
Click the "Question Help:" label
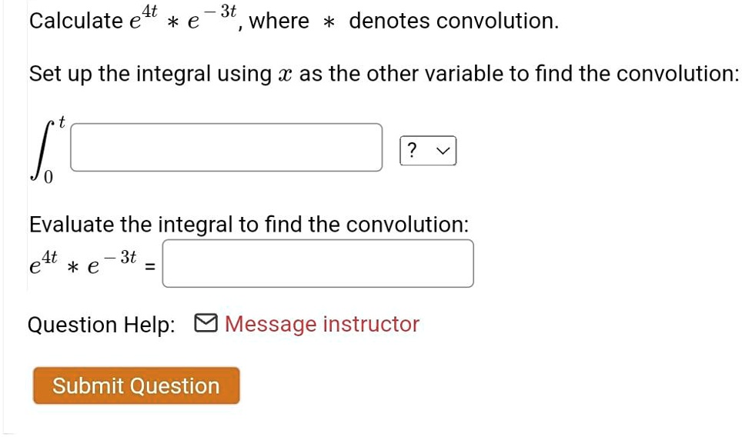(x=102, y=325)
